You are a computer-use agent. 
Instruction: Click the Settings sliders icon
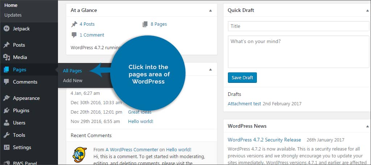(x=7, y=147)
